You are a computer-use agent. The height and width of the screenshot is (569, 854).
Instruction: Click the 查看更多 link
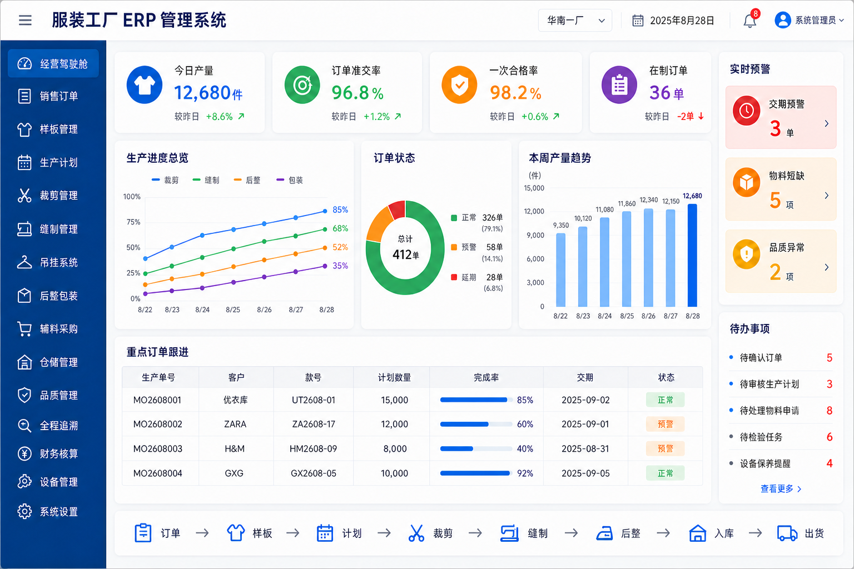[x=781, y=489]
